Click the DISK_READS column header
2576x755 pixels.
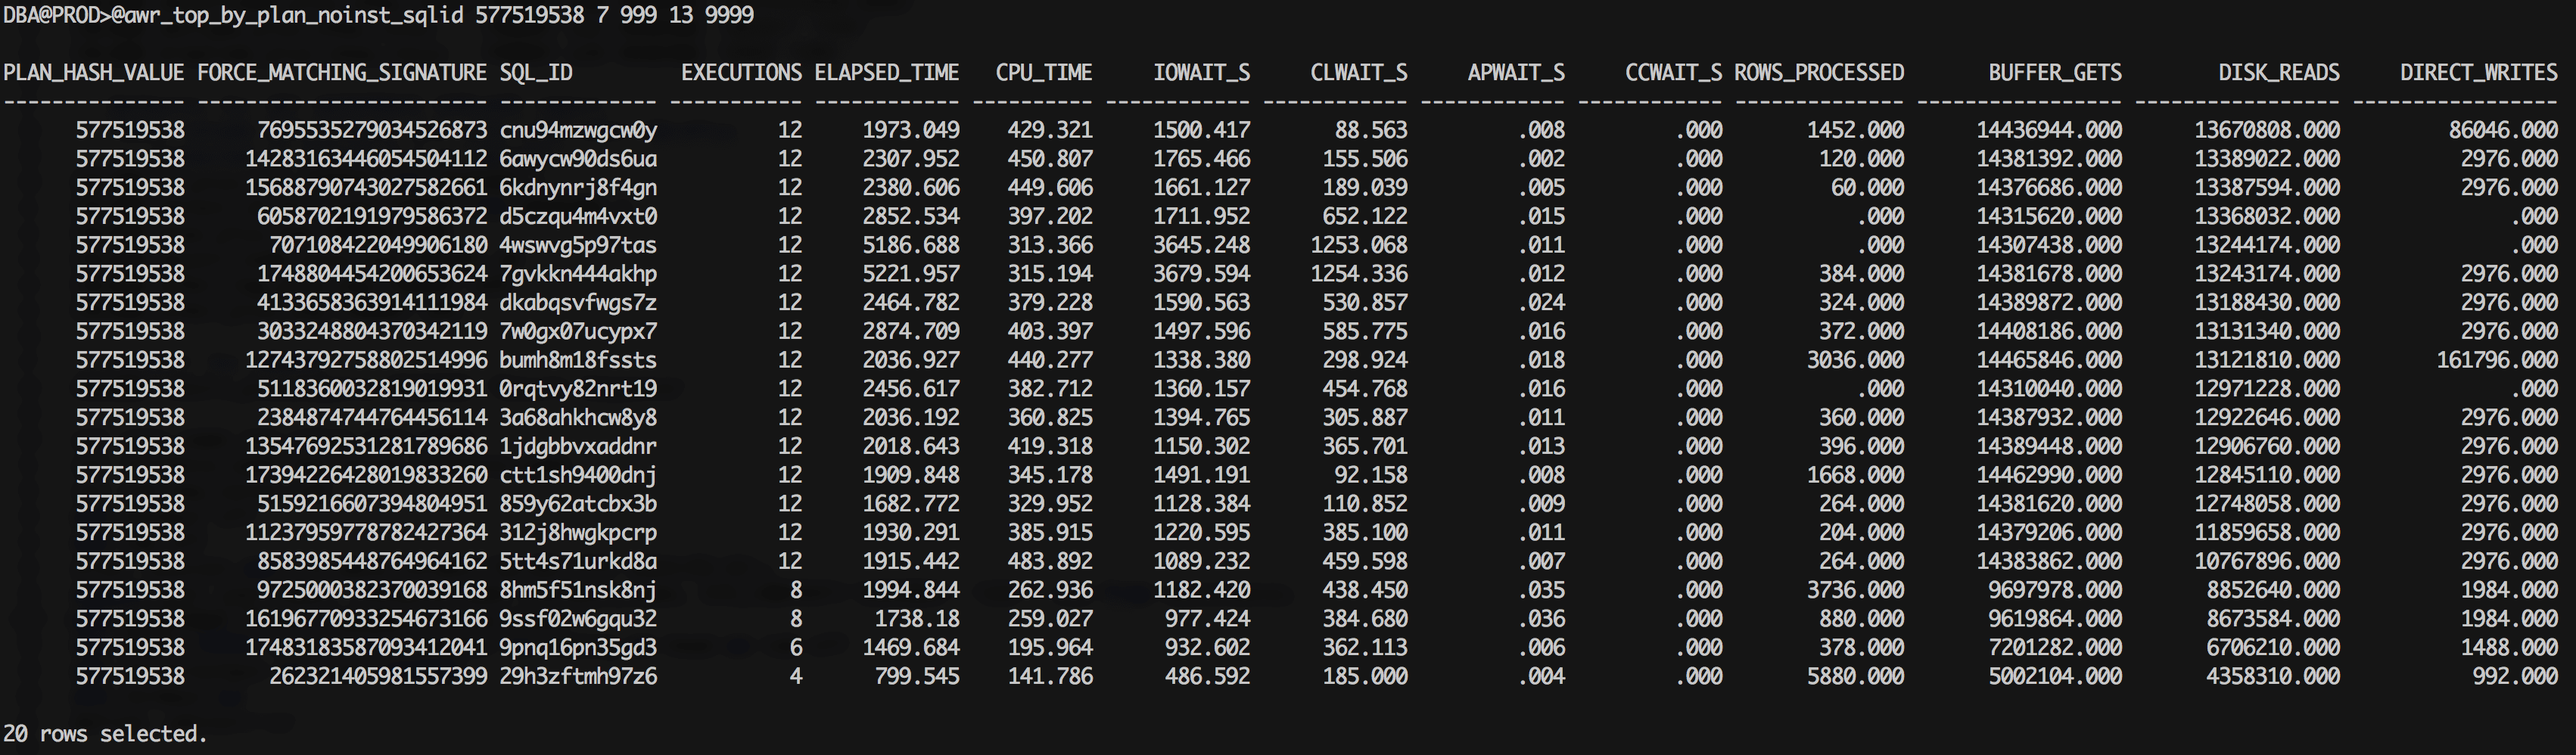[x=2278, y=73]
